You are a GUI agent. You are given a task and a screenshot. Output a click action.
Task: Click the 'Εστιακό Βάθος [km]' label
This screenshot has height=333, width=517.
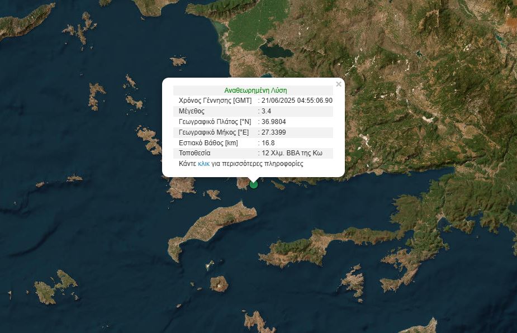(x=208, y=143)
